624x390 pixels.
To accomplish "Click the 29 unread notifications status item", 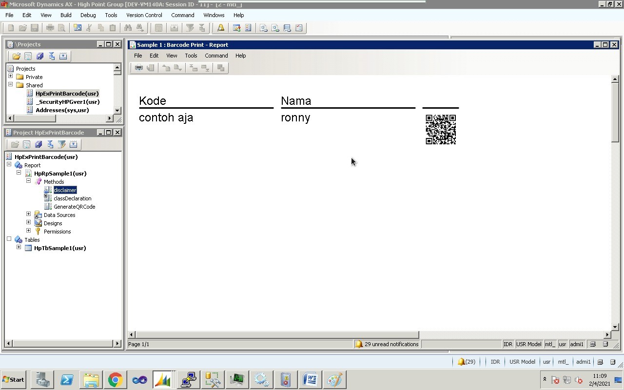I will (387, 344).
